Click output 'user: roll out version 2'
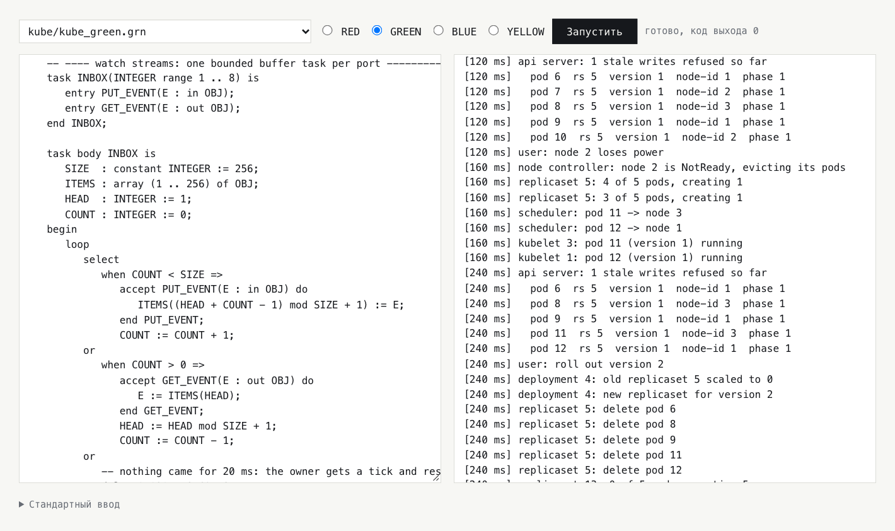The height and width of the screenshot is (531, 895). coord(563,365)
